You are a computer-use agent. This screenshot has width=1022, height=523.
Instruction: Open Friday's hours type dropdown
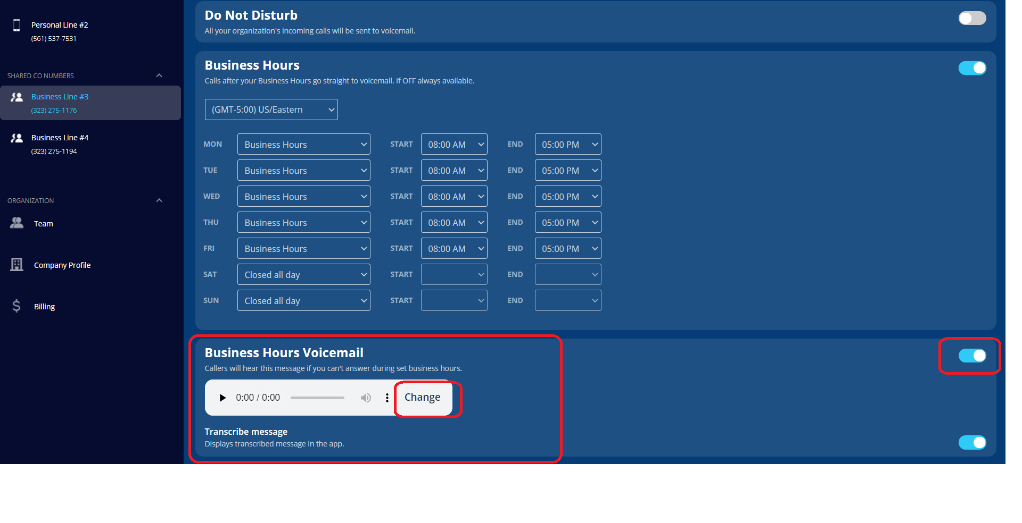point(303,248)
